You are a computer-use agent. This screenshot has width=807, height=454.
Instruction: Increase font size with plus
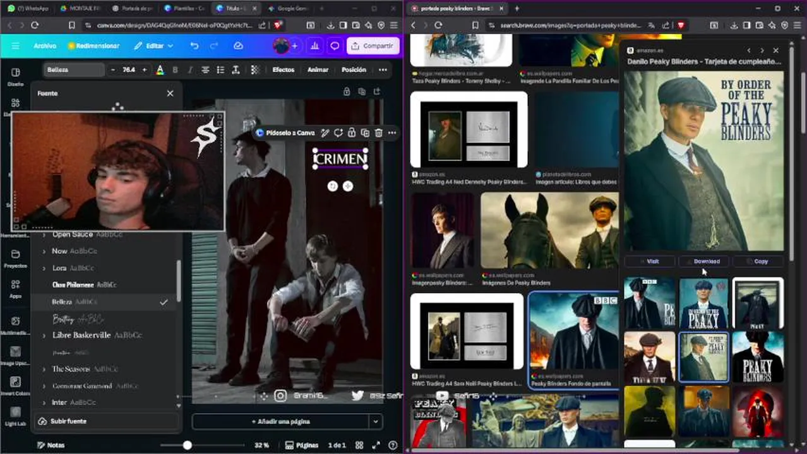(144, 70)
